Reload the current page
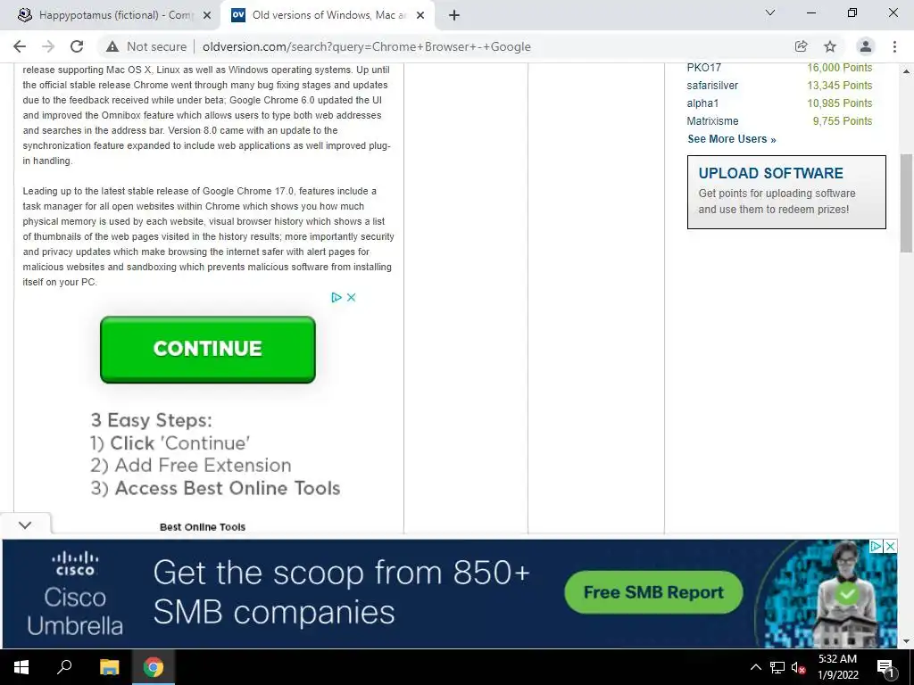The width and height of the screenshot is (914, 685). (77, 46)
